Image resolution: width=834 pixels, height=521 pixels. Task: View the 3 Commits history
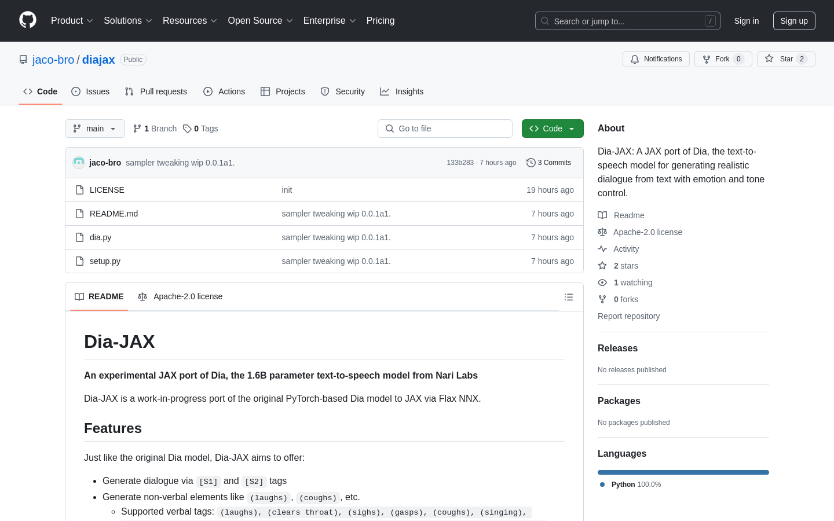pos(548,163)
